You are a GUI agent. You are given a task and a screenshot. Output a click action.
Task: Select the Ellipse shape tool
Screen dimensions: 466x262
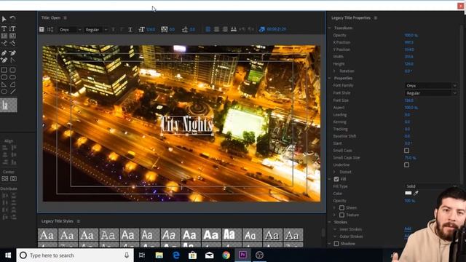4,92
